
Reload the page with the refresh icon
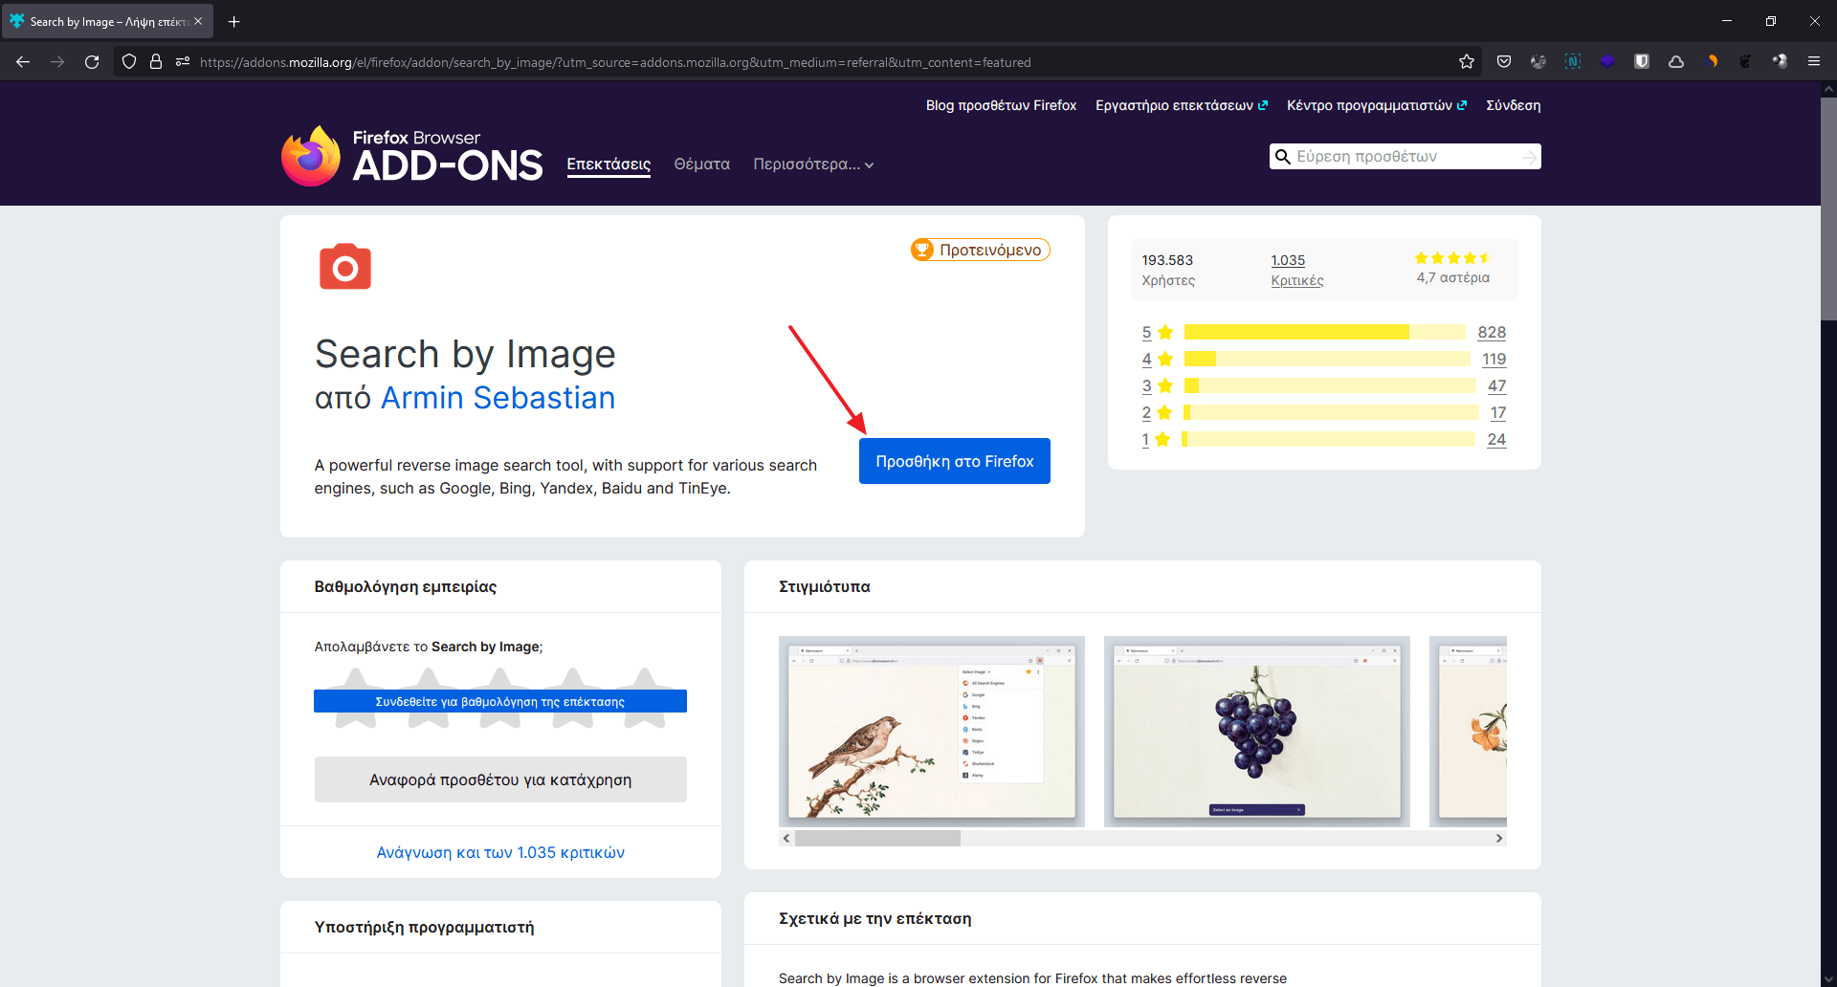(92, 62)
